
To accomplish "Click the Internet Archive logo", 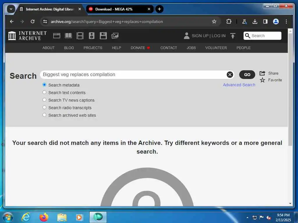I will point(27,36).
